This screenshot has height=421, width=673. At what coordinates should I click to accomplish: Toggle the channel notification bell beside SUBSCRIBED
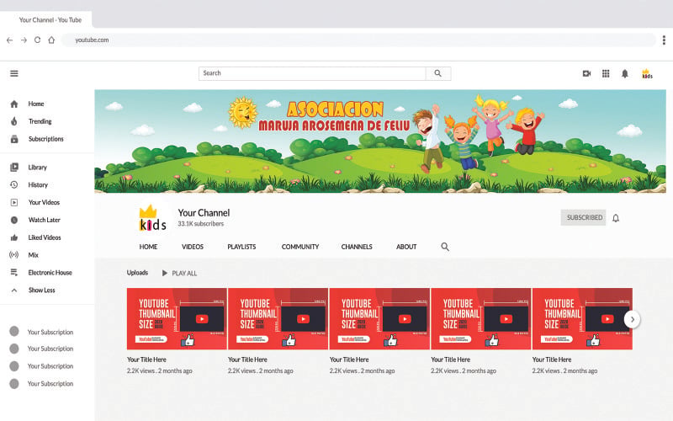[616, 218]
